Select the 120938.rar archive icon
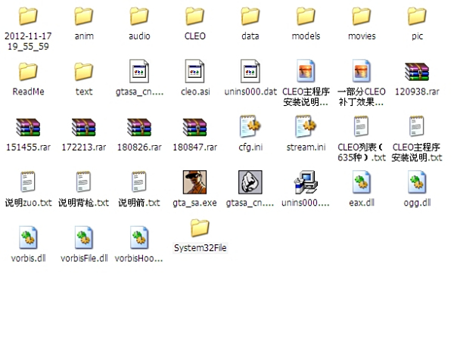Image resolution: width=454 pixels, height=357 pixels. click(417, 72)
